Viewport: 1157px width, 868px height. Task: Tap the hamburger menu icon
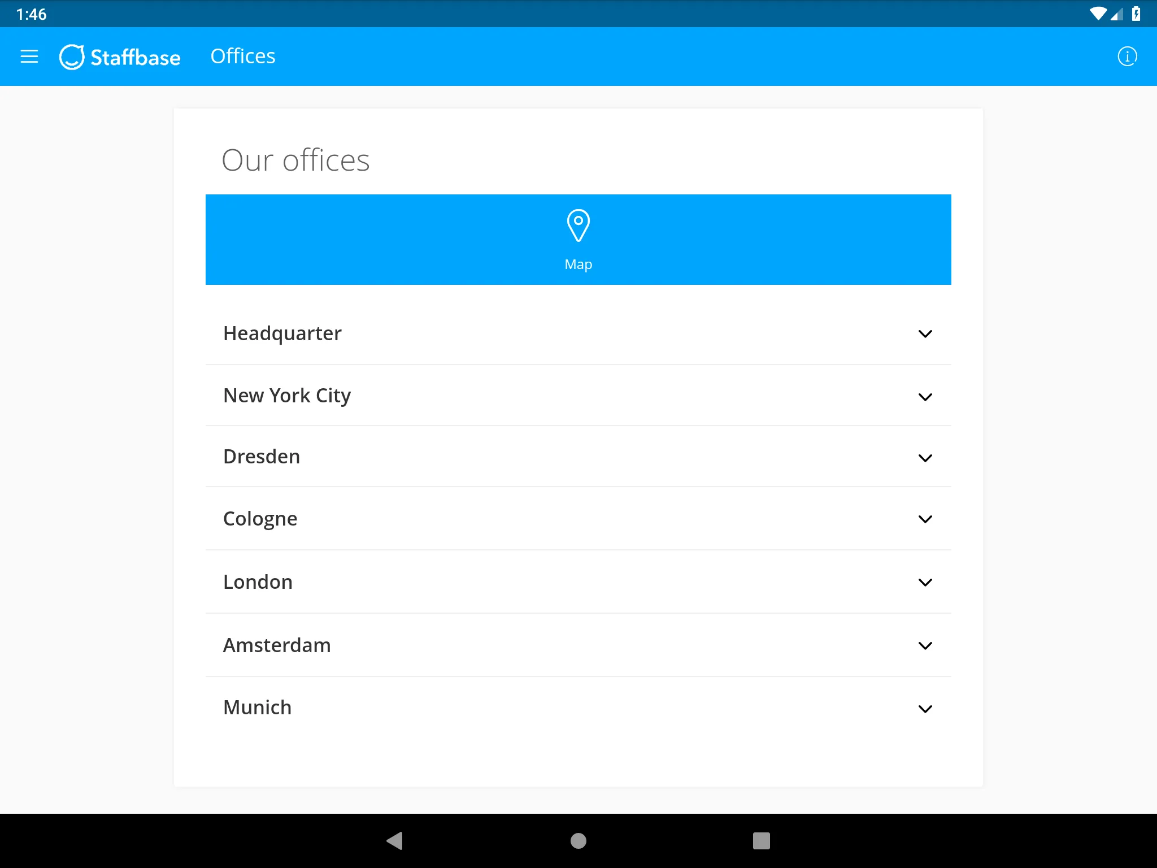[29, 57]
